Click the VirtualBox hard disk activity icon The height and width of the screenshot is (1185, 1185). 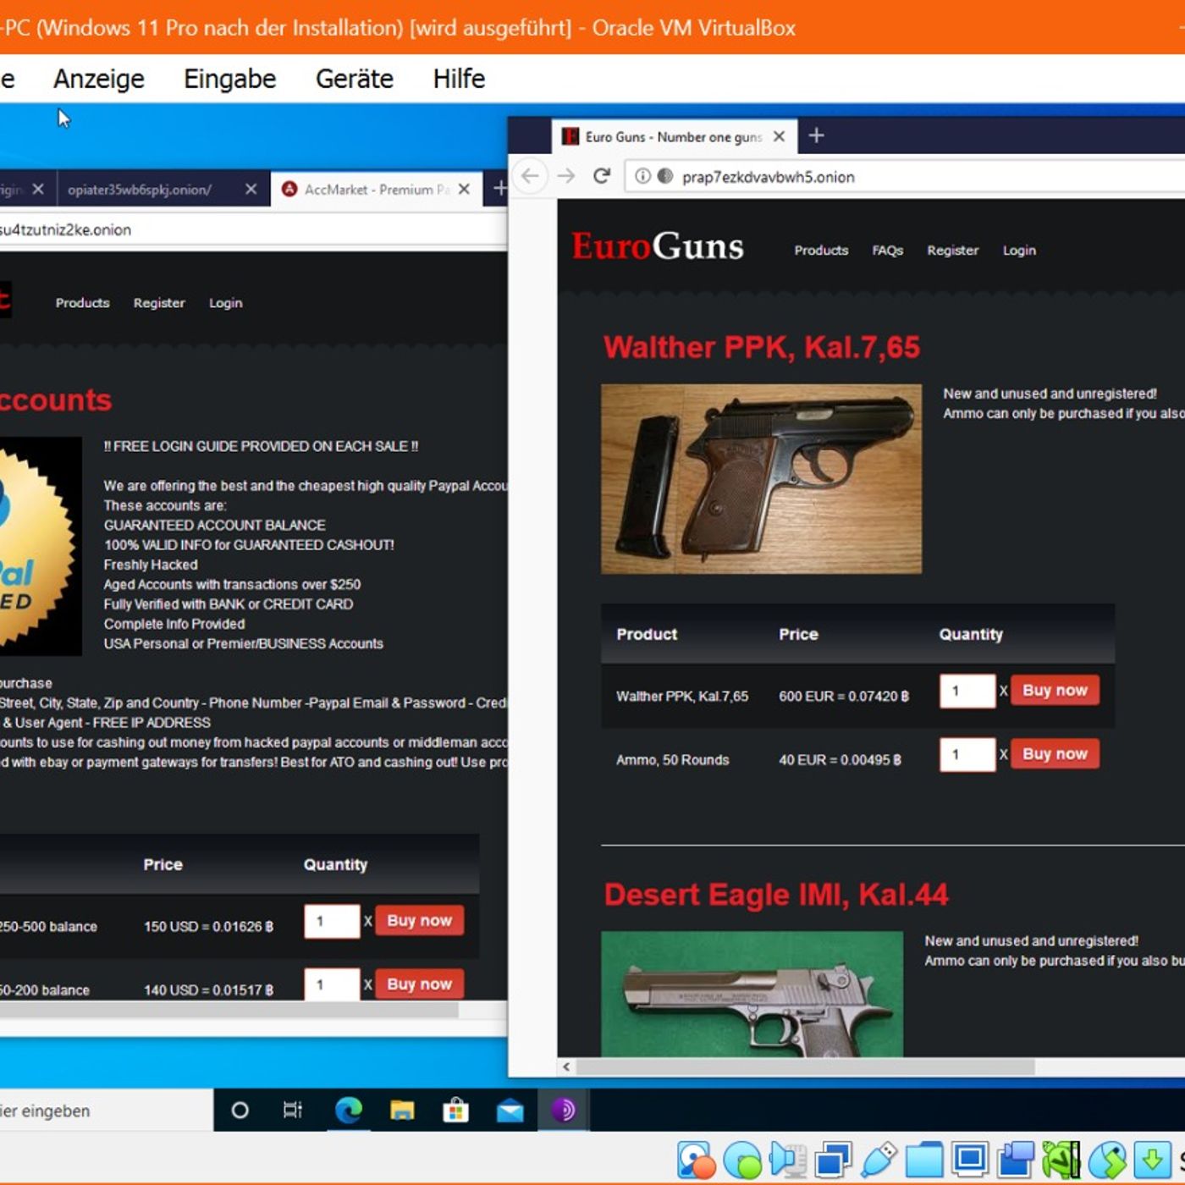pyautogui.click(x=697, y=1160)
